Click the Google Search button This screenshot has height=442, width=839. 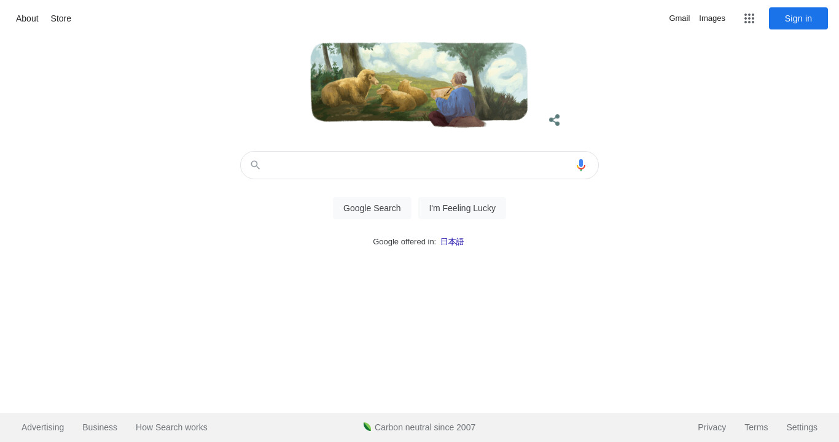[372, 208]
